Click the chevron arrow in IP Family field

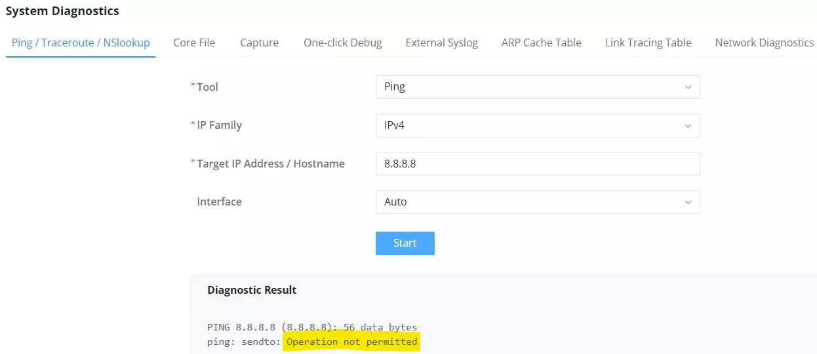click(x=688, y=126)
